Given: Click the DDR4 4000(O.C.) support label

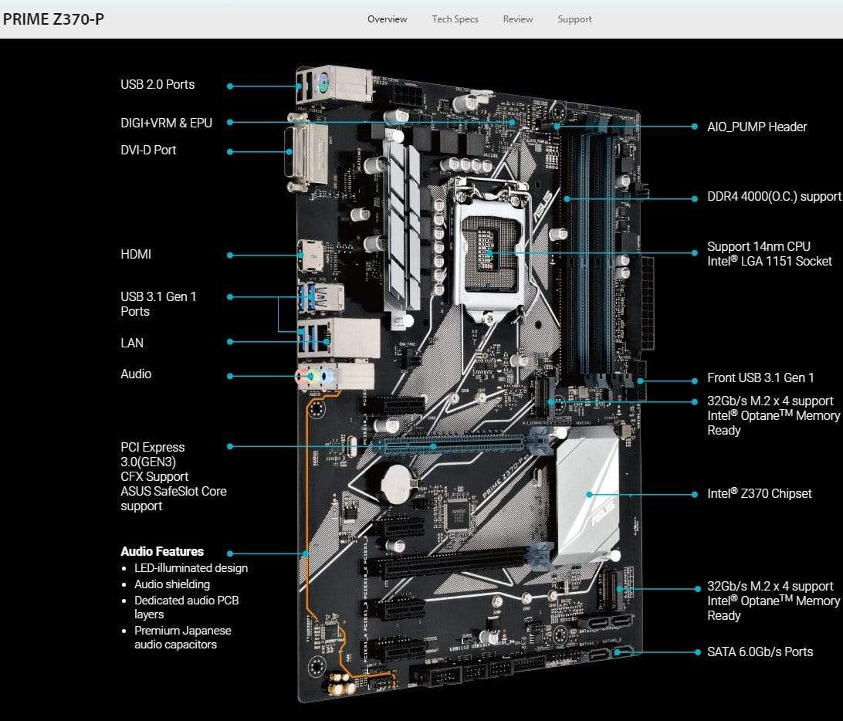Looking at the screenshot, I should pos(774,196).
